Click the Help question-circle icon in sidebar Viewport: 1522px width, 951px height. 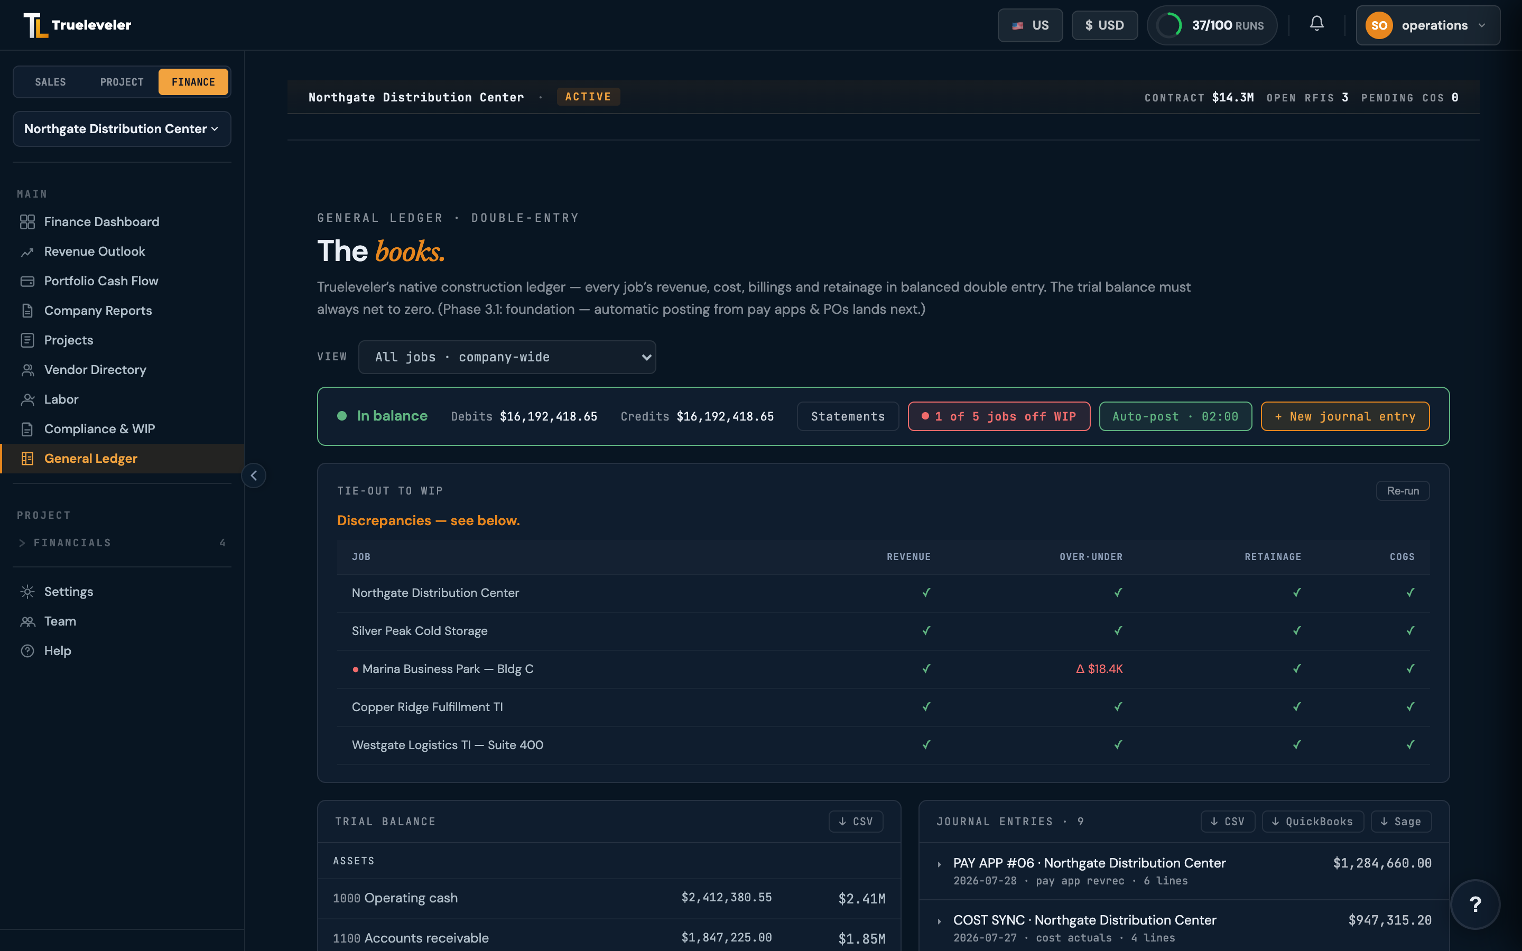(27, 651)
